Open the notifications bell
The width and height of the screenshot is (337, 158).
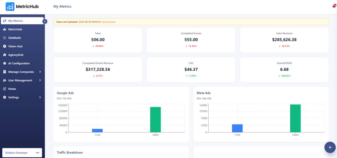click(334, 7)
